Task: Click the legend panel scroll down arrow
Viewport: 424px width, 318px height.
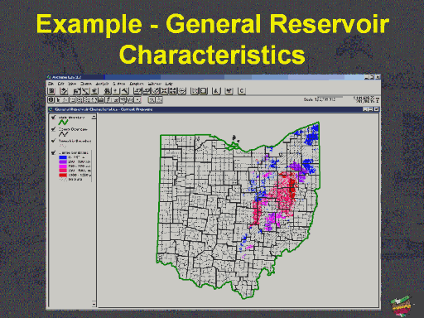Action: (x=94, y=304)
